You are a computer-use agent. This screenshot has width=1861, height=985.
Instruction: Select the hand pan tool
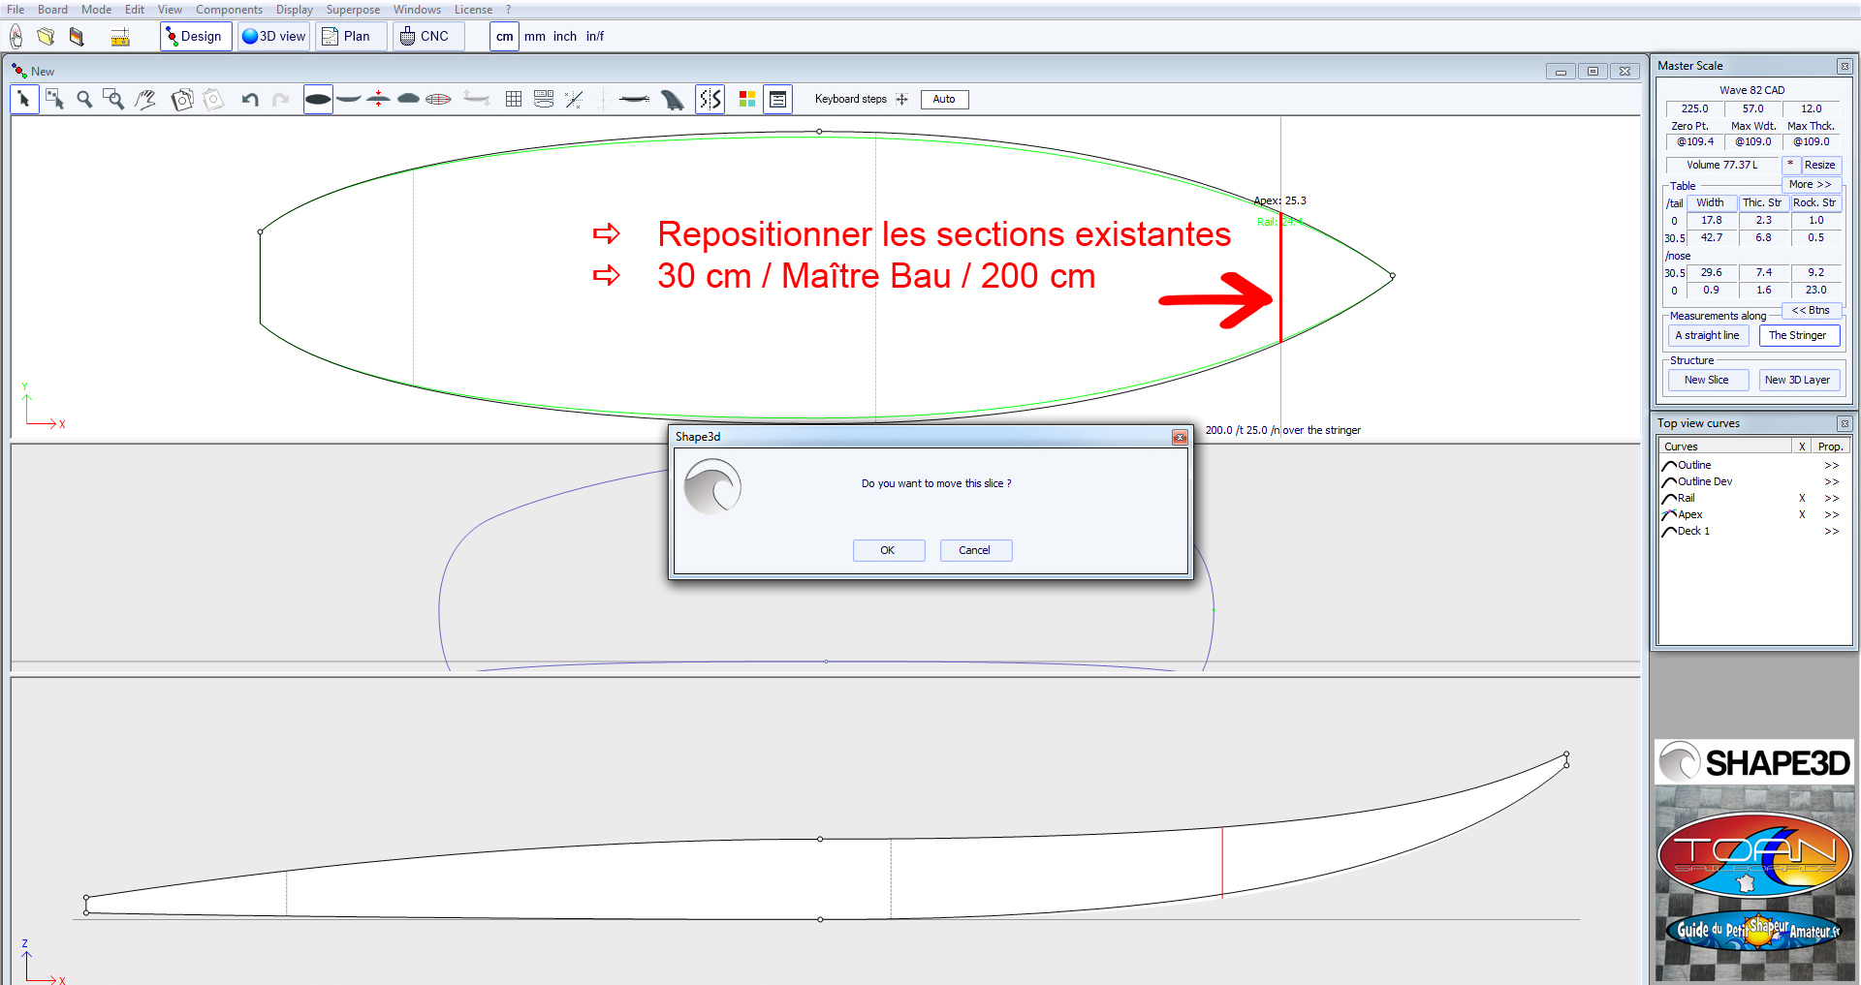tap(145, 99)
